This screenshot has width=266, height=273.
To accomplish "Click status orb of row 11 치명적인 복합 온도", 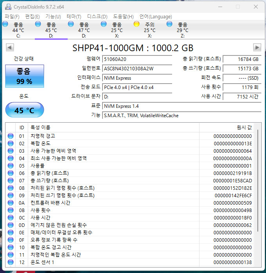I will 11,255.
